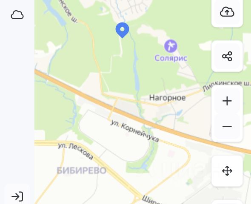Screen dimensions: 251x204
Task: Zoom out with the minus button
Action: [227, 127]
